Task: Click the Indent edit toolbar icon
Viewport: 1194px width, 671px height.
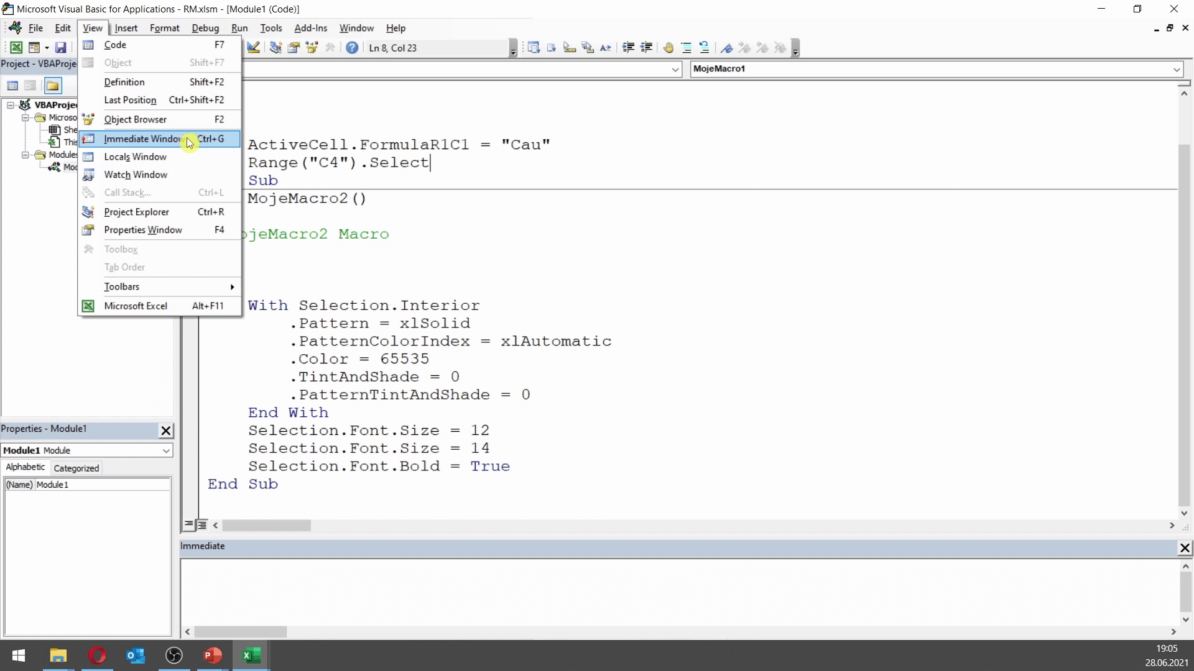Action: click(628, 48)
